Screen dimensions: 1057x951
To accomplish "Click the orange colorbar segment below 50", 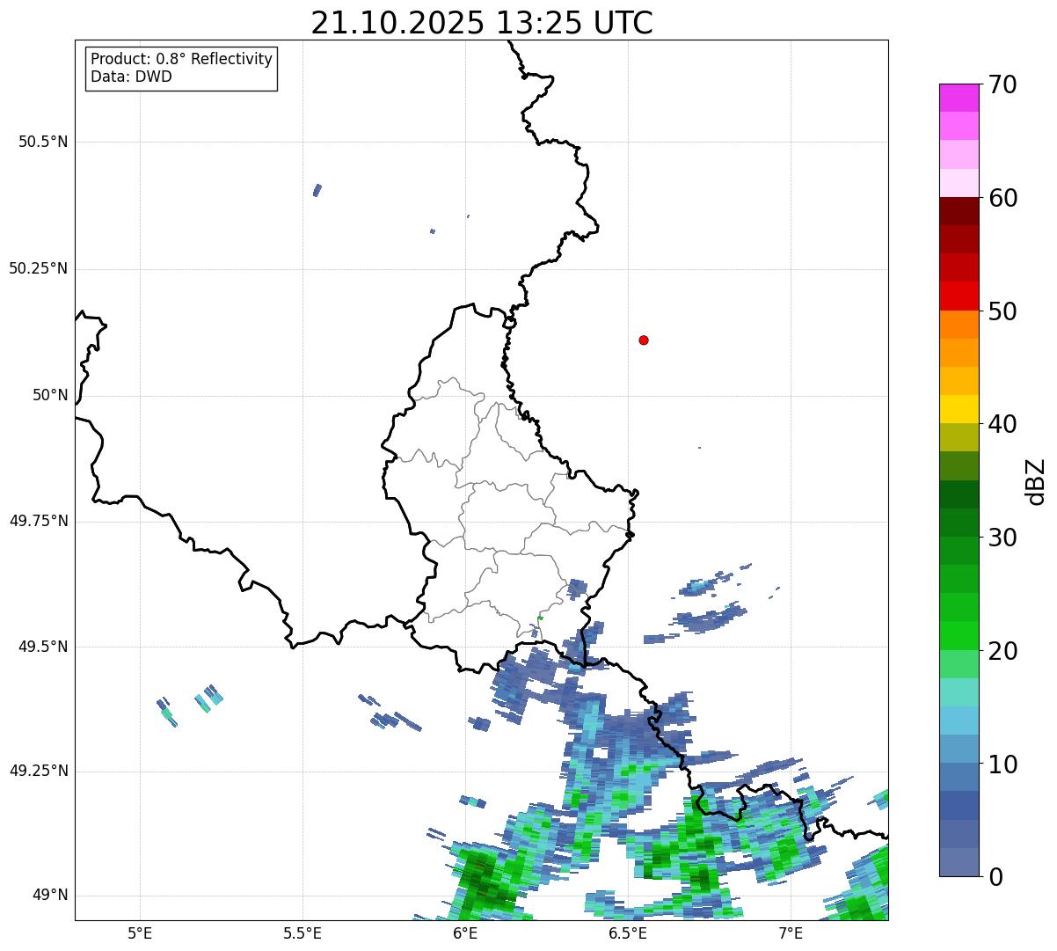I will pos(959,325).
